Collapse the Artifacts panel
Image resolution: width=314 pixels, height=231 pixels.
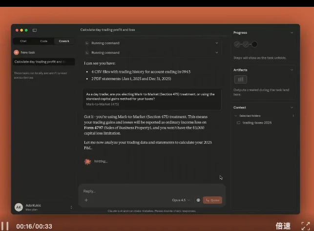292,70
